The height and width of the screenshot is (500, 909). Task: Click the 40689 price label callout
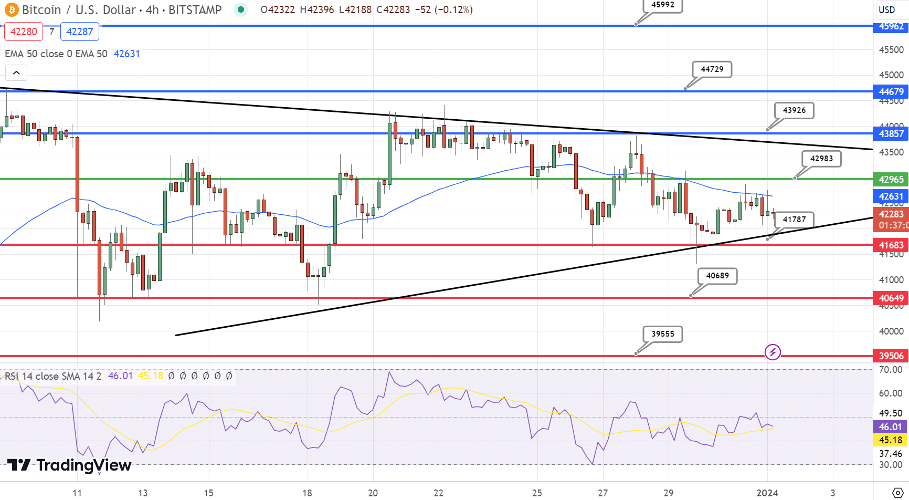coord(717,276)
